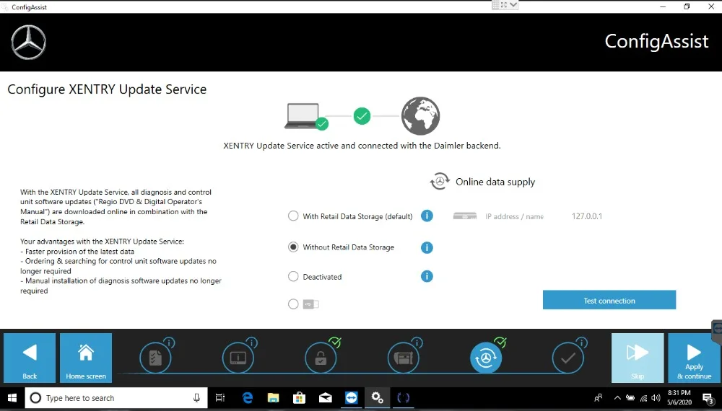Click the Retail Data Storage device icon
Image resolution: width=722 pixels, height=411 pixels.
coord(464,216)
